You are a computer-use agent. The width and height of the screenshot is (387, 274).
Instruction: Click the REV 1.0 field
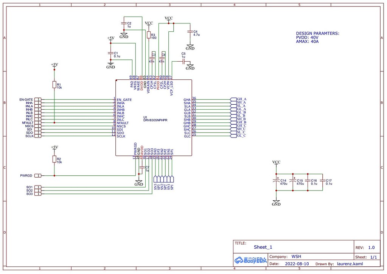[371, 248]
